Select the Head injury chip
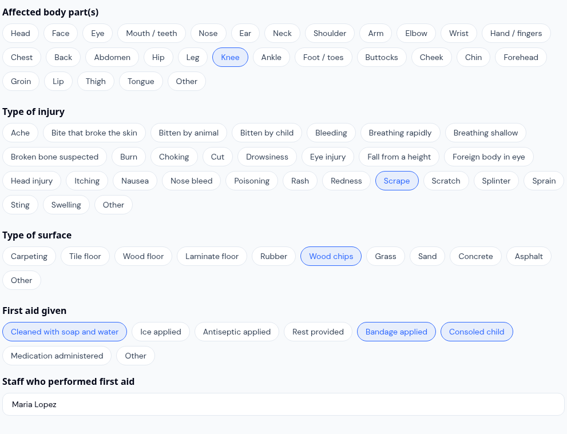The image size is (567, 434). (x=32, y=181)
